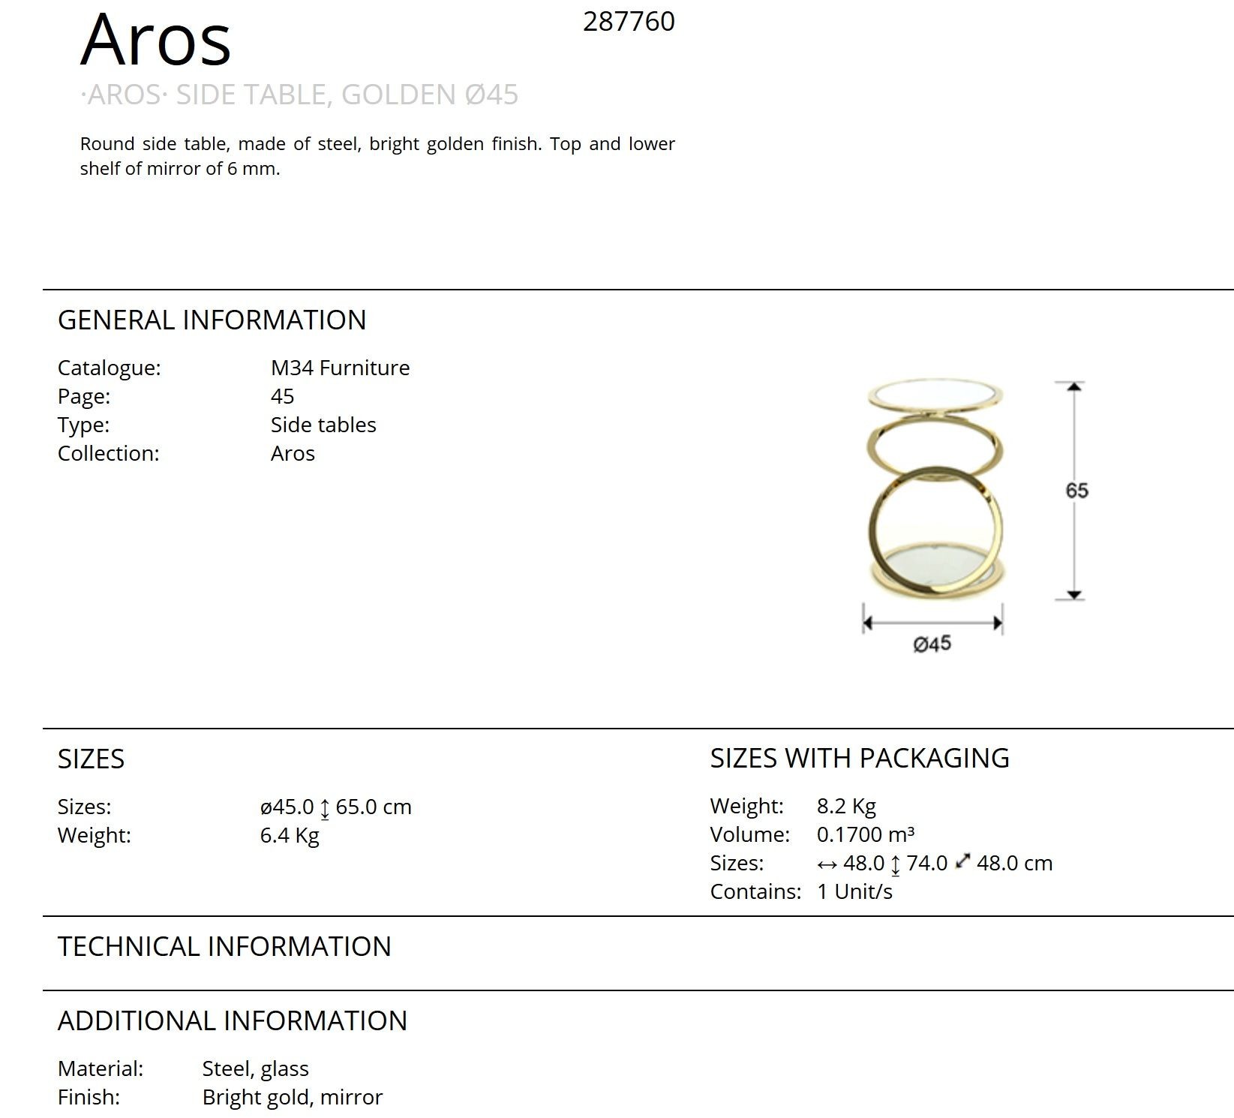Screen dimensions: 1234x1118
Task: Click the "Material:" label
Action: 101,1069
